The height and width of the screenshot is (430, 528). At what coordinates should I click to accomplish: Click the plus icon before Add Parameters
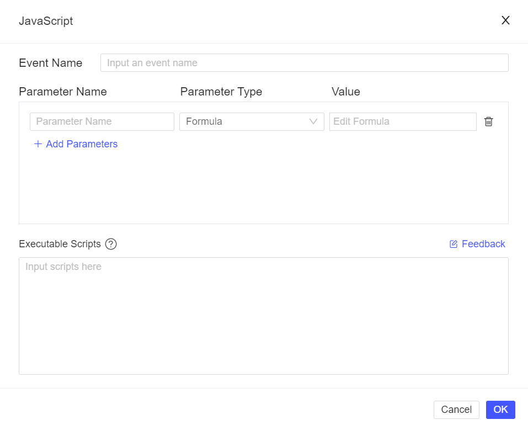38,144
